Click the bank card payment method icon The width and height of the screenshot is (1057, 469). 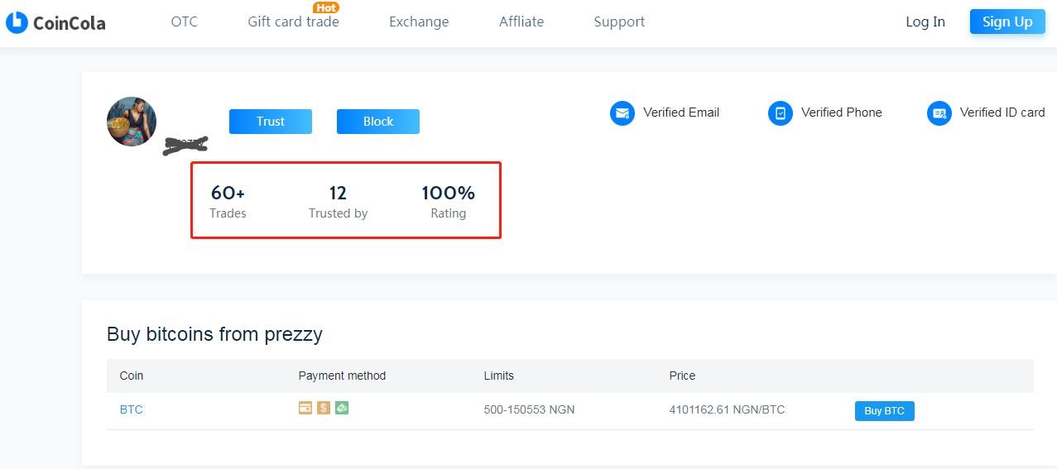pyautogui.click(x=305, y=408)
